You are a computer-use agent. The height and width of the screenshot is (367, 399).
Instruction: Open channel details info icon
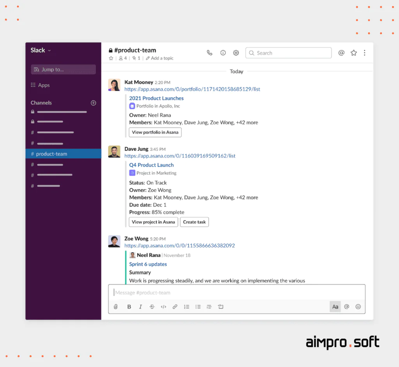point(223,53)
